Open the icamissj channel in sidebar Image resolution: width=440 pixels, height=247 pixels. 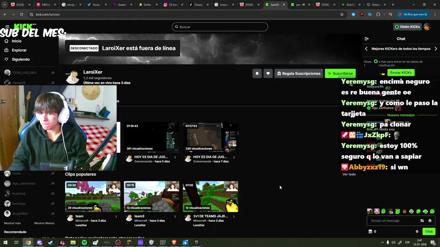[29, 193]
